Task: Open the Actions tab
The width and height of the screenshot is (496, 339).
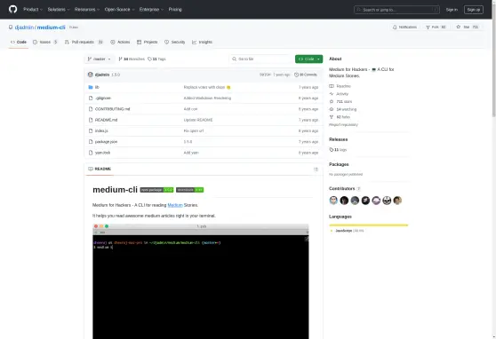Action: (120, 42)
